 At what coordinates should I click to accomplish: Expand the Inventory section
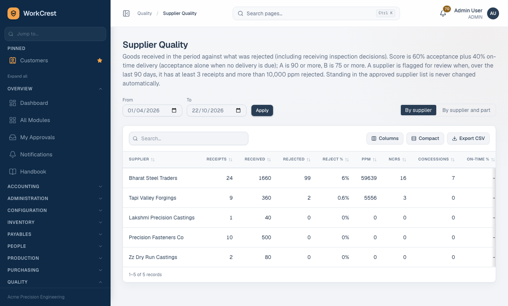pyautogui.click(x=55, y=222)
